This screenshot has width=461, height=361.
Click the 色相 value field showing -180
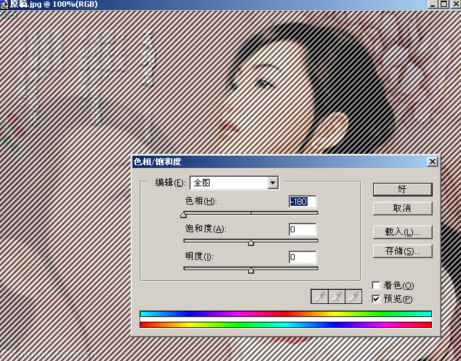(303, 202)
